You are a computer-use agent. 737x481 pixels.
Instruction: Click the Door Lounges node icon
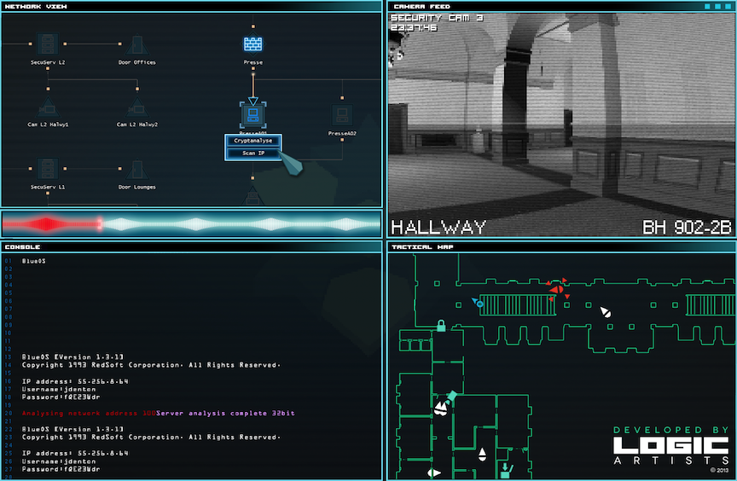pos(136,170)
